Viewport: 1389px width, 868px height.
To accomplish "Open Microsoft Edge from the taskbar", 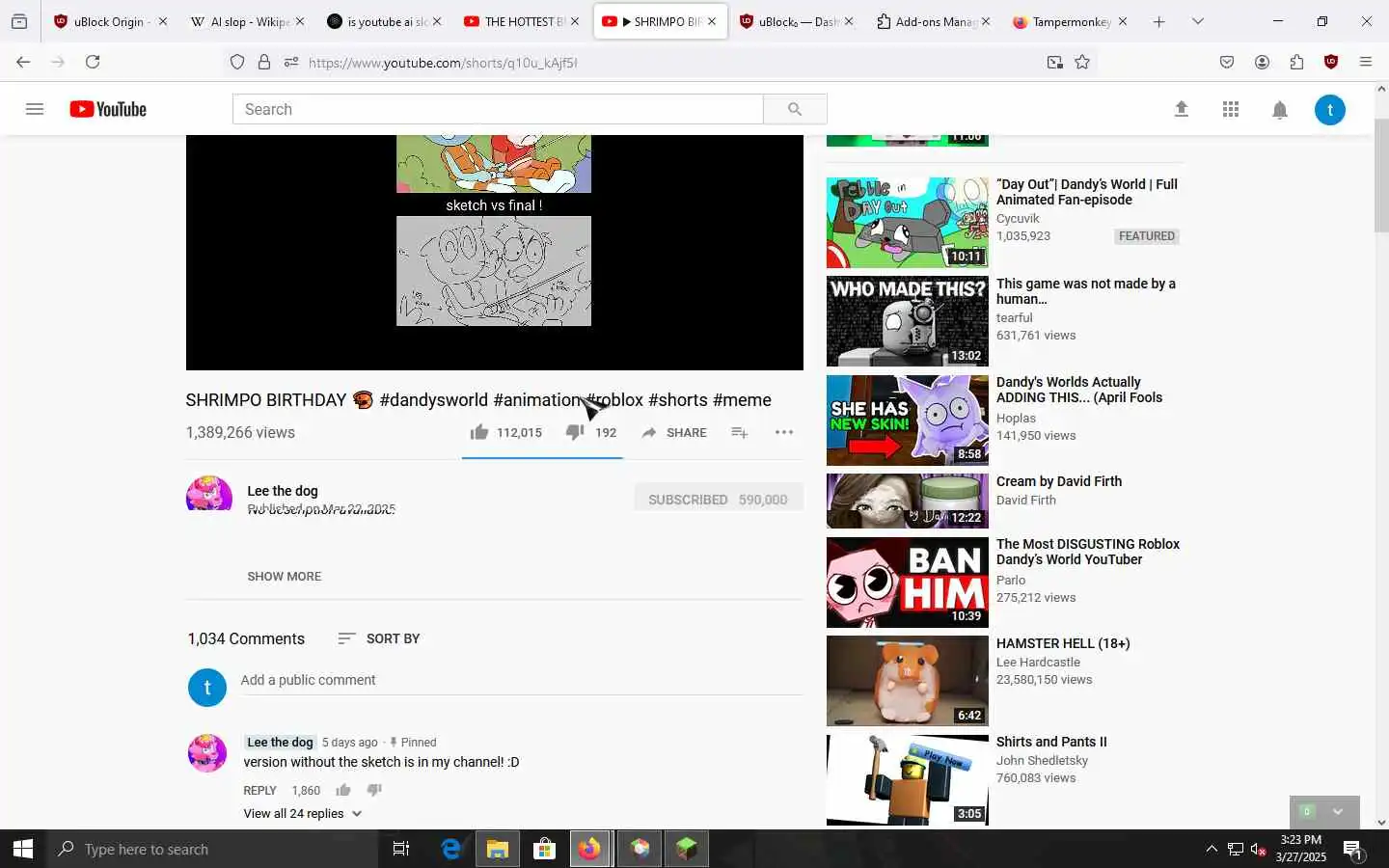I will 450,849.
